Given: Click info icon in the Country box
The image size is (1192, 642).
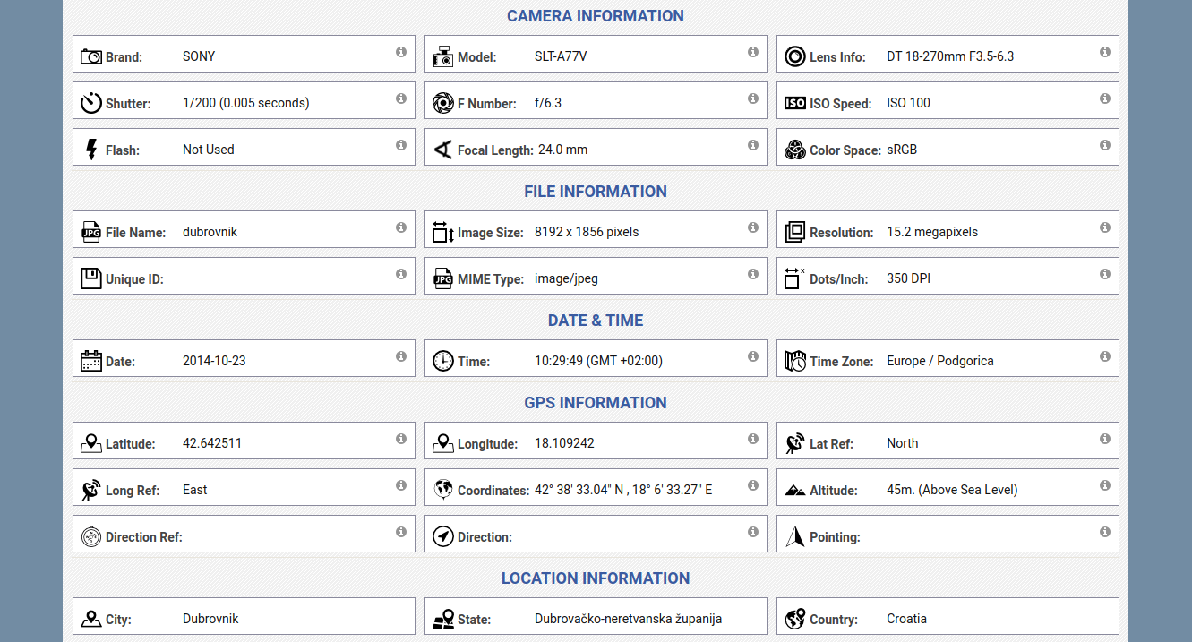Looking at the screenshot, I should [1105, 614].
